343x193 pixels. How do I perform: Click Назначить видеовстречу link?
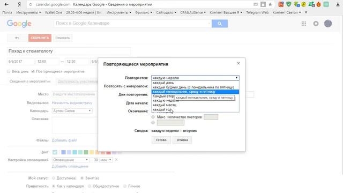point(72,102)
